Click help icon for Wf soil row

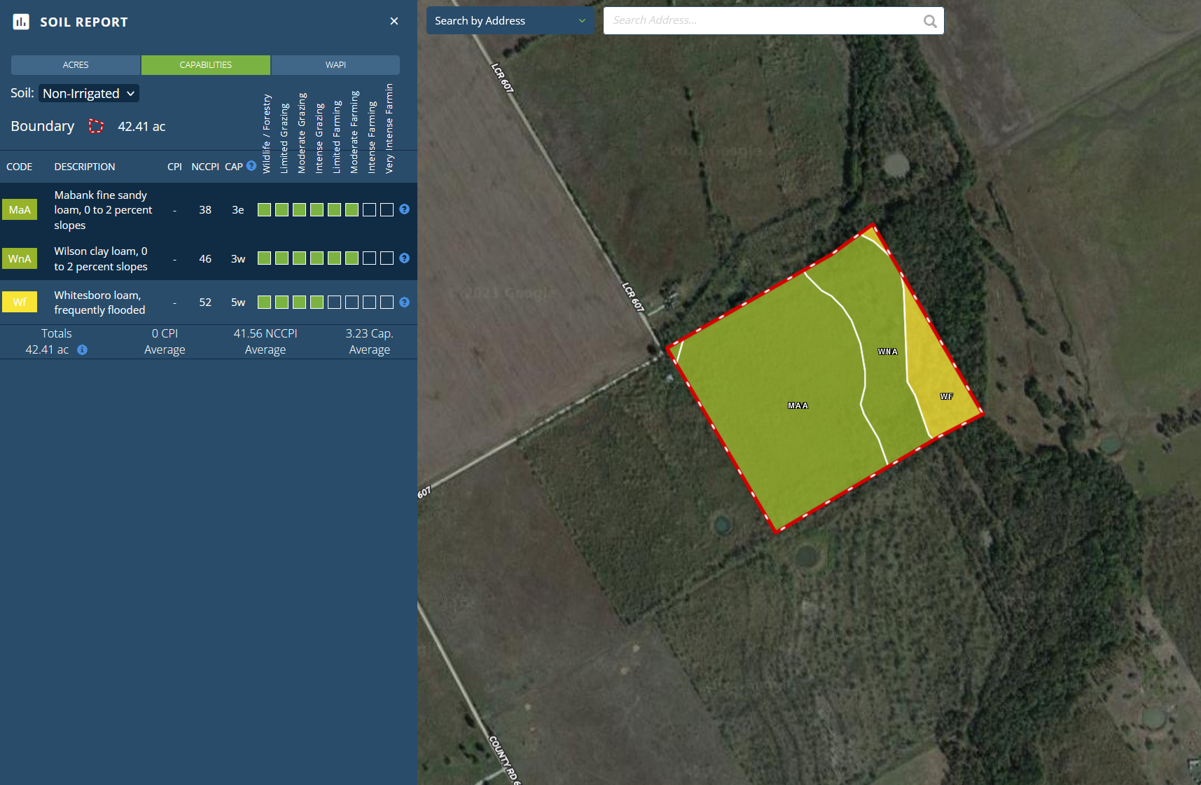pyautogui.click(x=404, y=303)
